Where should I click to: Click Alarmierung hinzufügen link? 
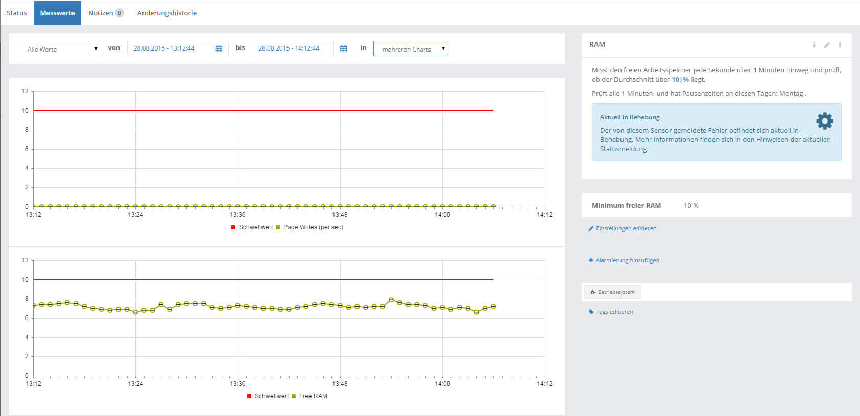[x=627, y=260]
